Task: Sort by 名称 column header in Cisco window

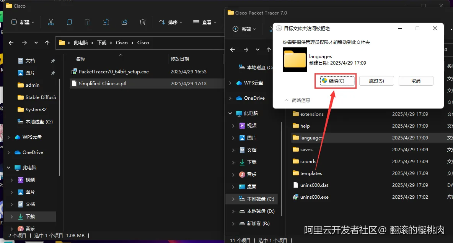Action: pyautogui.click(x=80, y=59)
